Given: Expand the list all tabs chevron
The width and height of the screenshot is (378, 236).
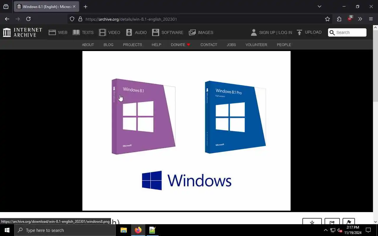Looking at the screenshot, I should [320, 6].
